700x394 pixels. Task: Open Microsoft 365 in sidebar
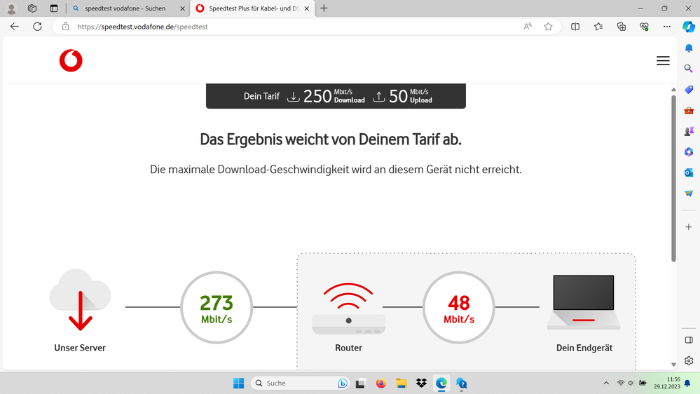click(x=689, y=152)
